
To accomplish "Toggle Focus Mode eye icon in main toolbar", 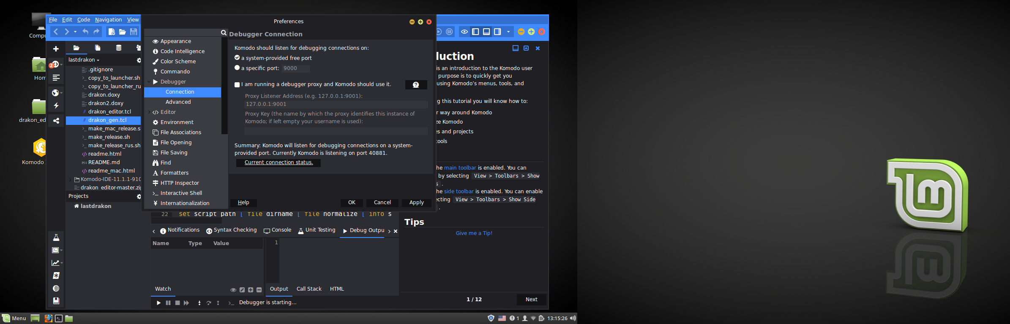I will click(x=464, y=32).
